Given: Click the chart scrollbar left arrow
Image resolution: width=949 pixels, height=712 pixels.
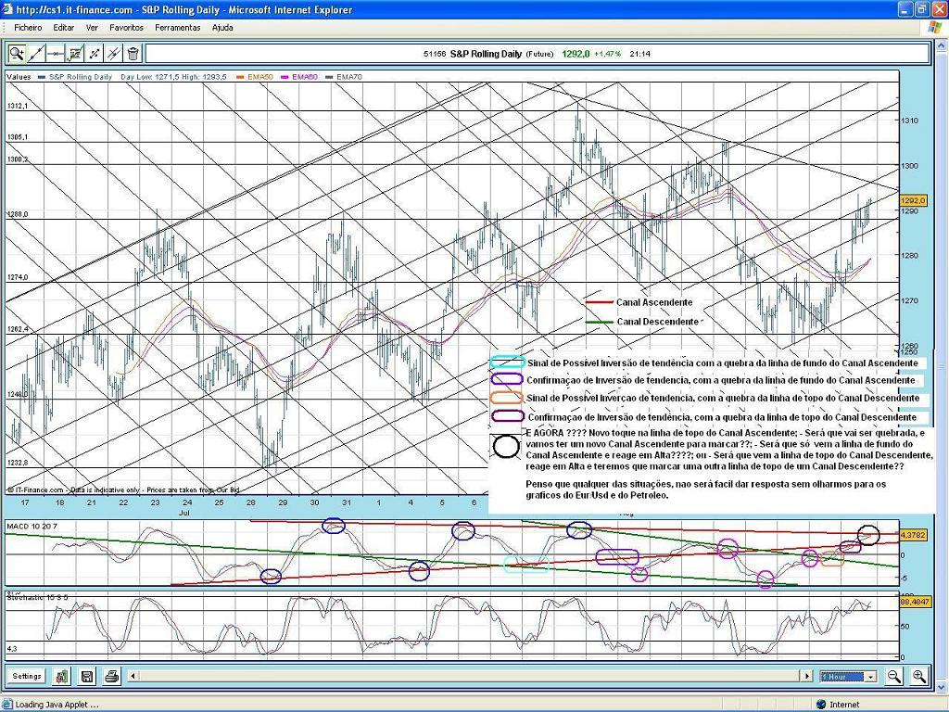Looking at the screenshot, I should pyautogui.click(x=133, y=676).
